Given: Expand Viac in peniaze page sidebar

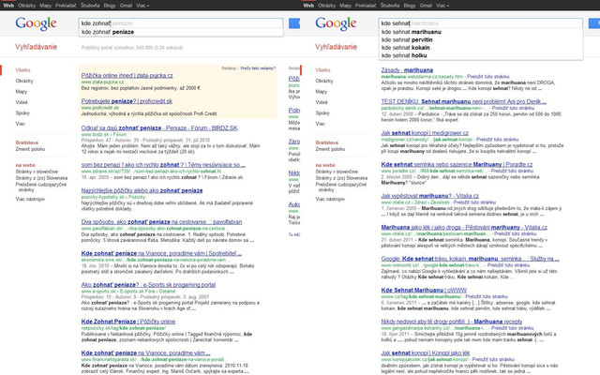Looking at the screenshot, I should pyautogui.click(x=21, y=124).
